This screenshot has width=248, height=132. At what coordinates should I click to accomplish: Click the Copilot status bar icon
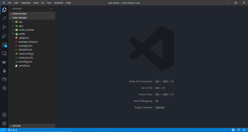coord(233,130)
